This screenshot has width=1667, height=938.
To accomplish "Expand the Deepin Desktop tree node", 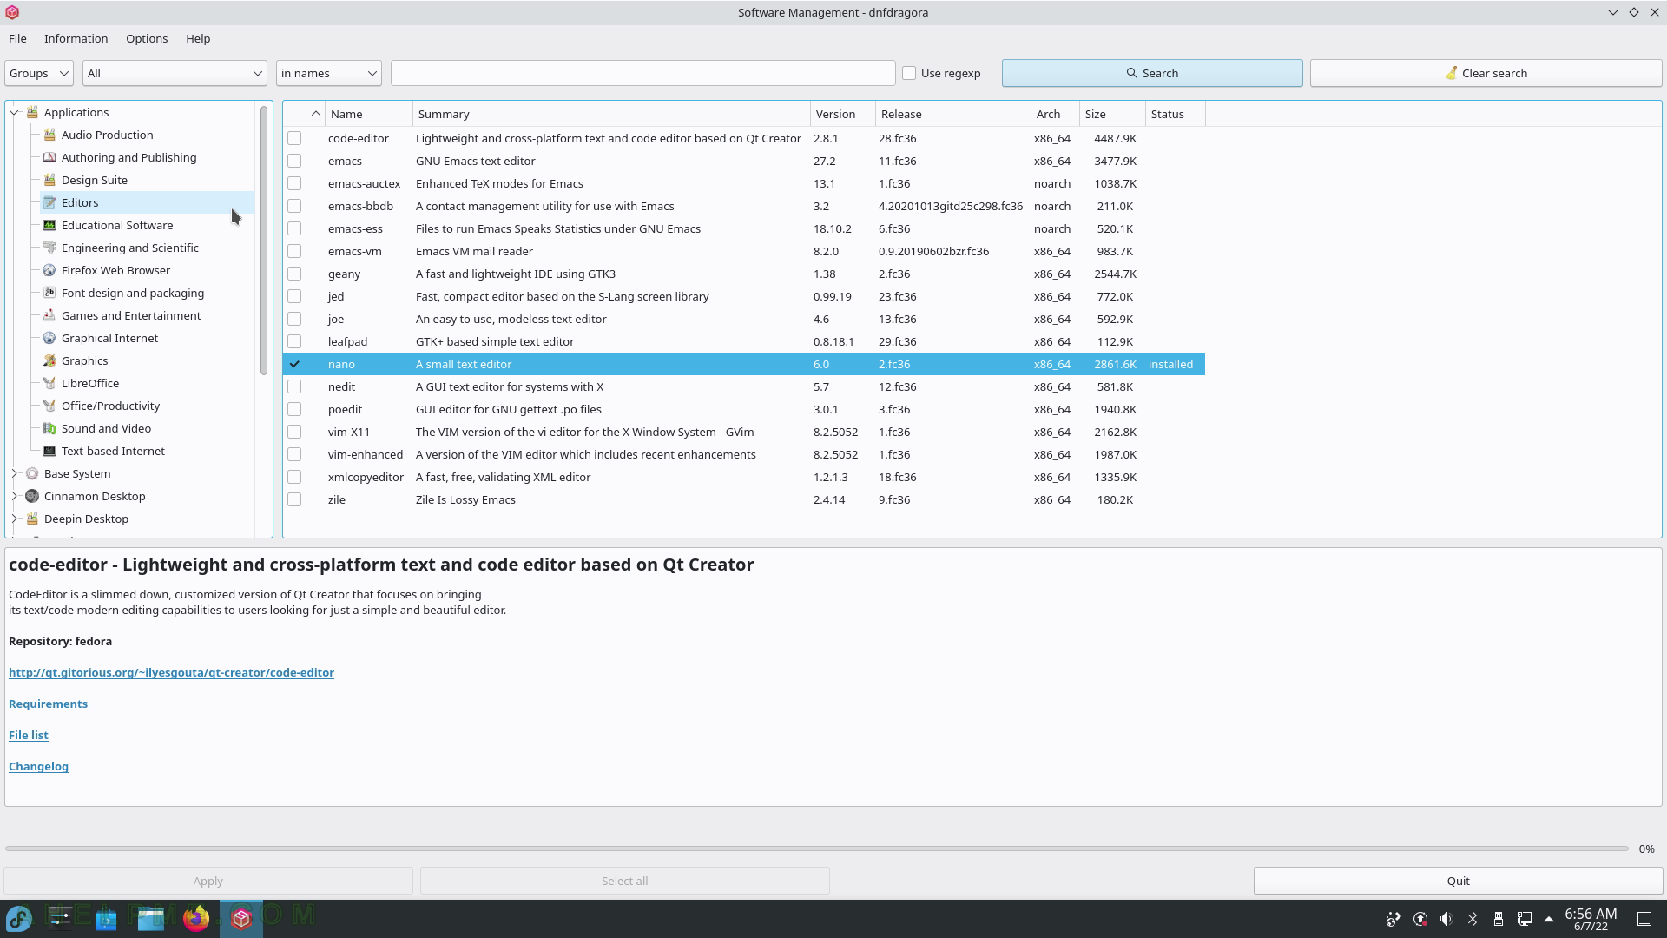I will (14, 519).
